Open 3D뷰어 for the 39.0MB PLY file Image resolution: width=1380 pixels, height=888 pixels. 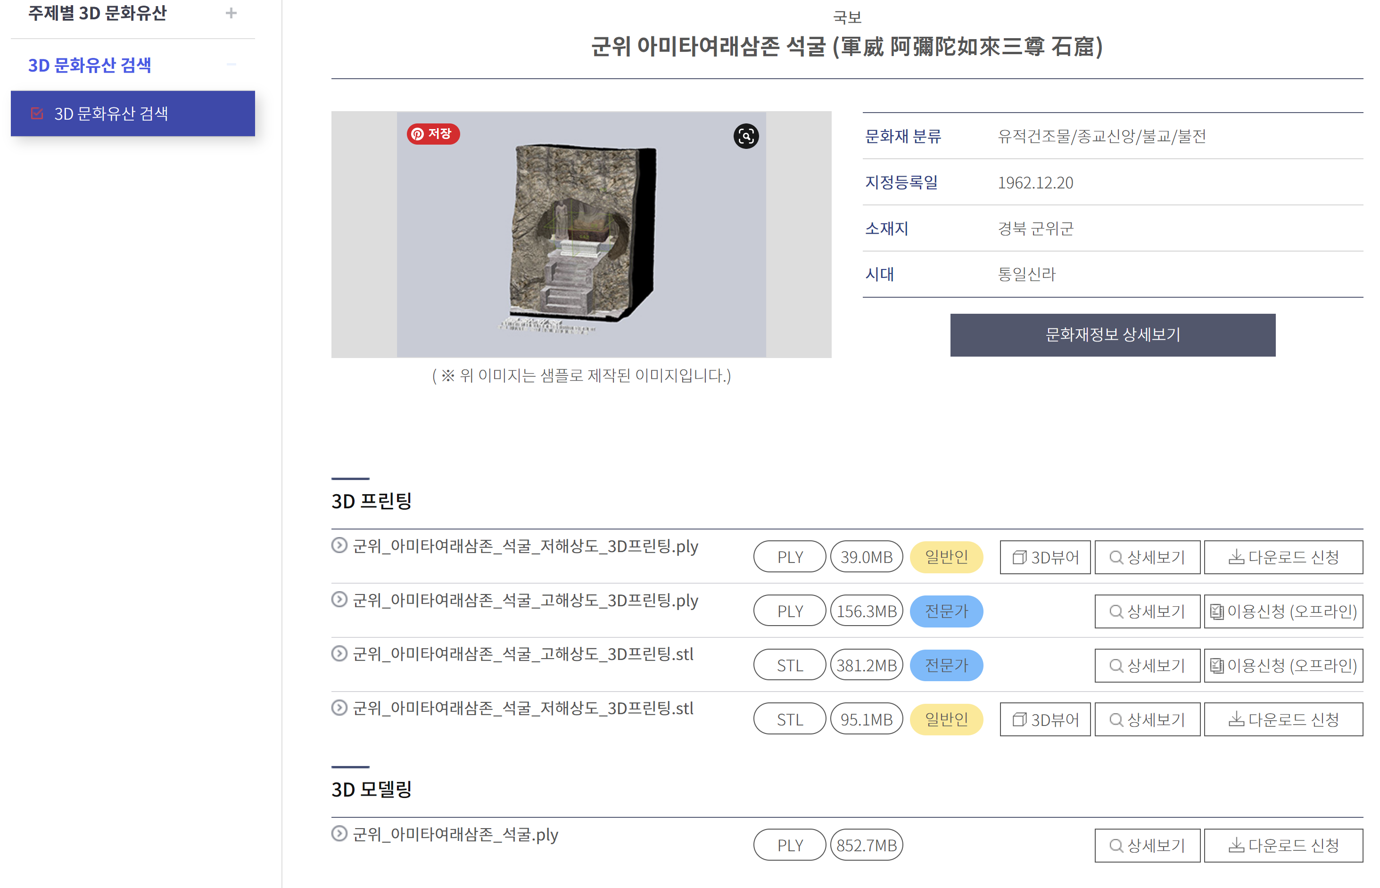coord(1045,557)
